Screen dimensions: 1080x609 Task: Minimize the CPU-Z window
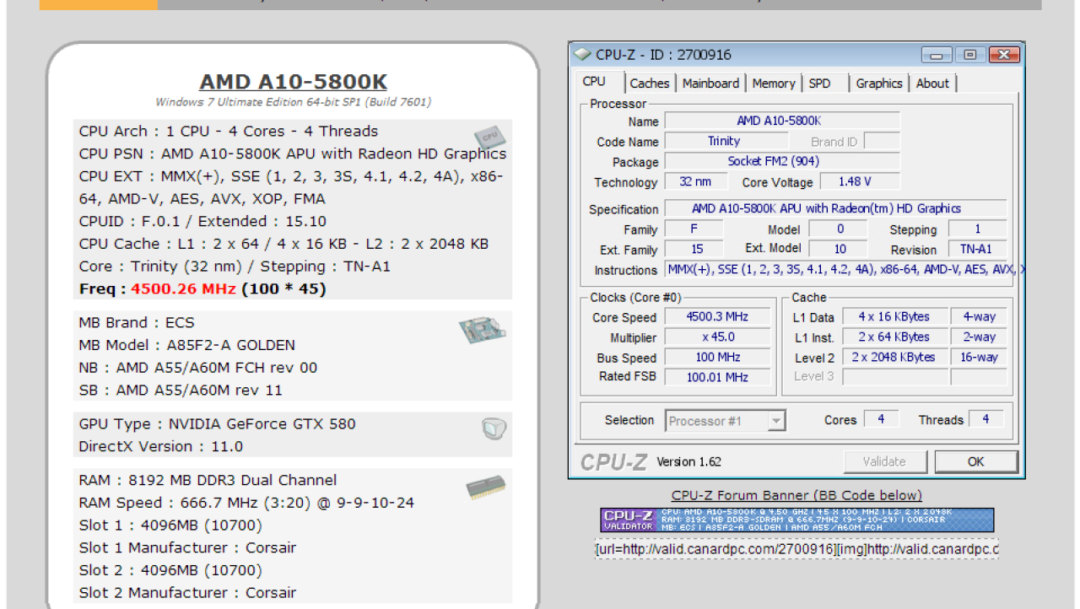click(937, 56)
